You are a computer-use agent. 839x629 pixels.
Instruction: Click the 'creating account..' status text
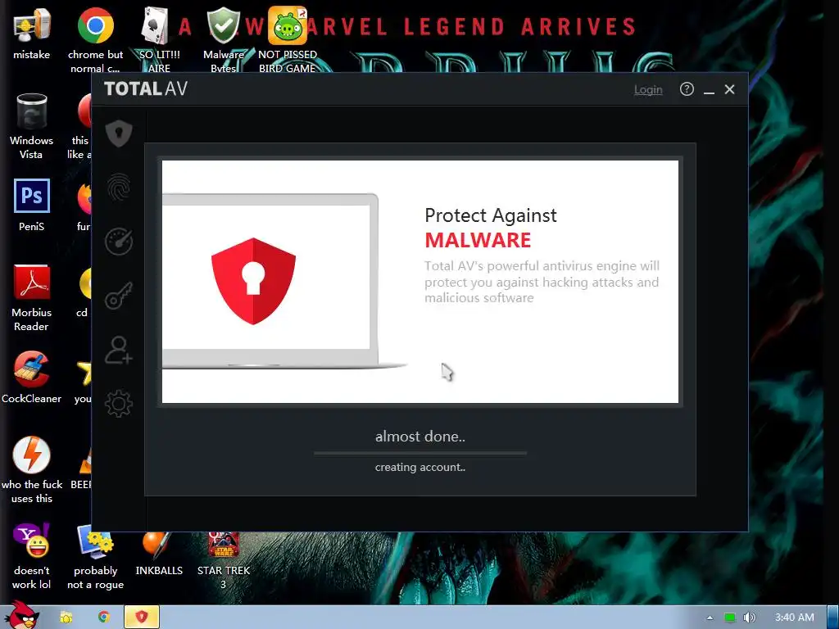[420, 467]
